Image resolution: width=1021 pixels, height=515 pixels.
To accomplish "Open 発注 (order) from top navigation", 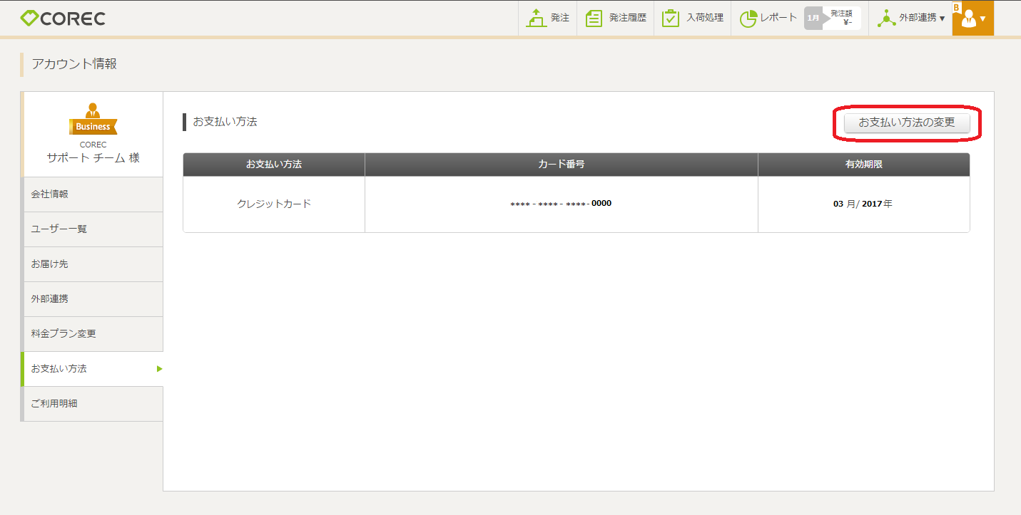I will point(548,19).
